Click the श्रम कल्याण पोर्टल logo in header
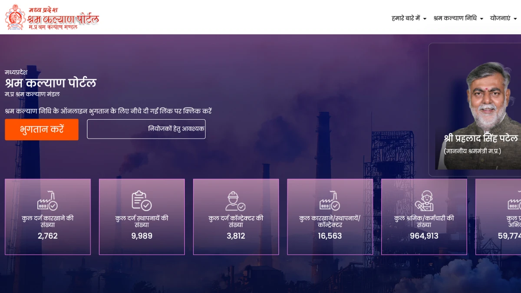 [52, 17]
